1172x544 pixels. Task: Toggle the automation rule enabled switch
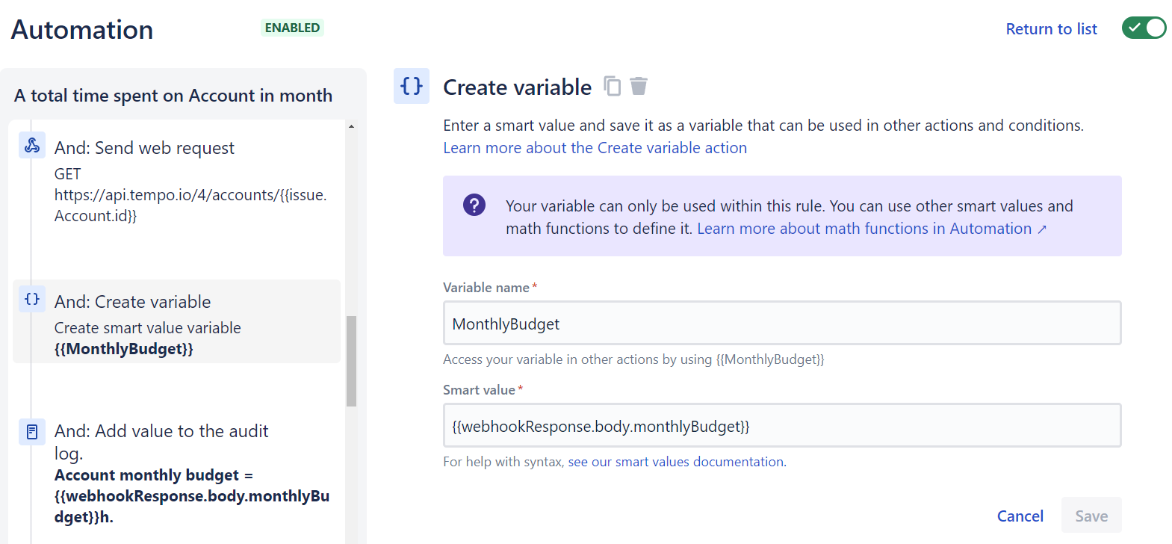(x=1144, y=28)
